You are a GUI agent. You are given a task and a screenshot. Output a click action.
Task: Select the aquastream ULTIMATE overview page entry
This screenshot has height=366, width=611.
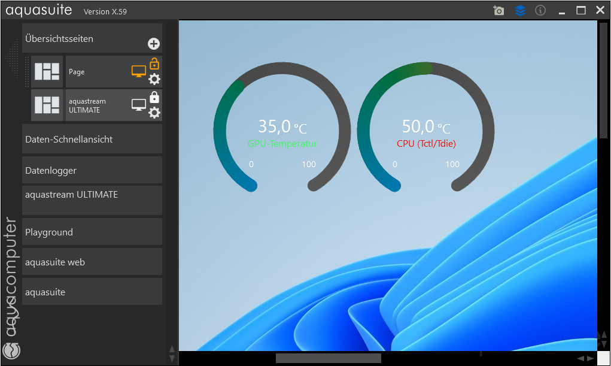click(96, 105)
